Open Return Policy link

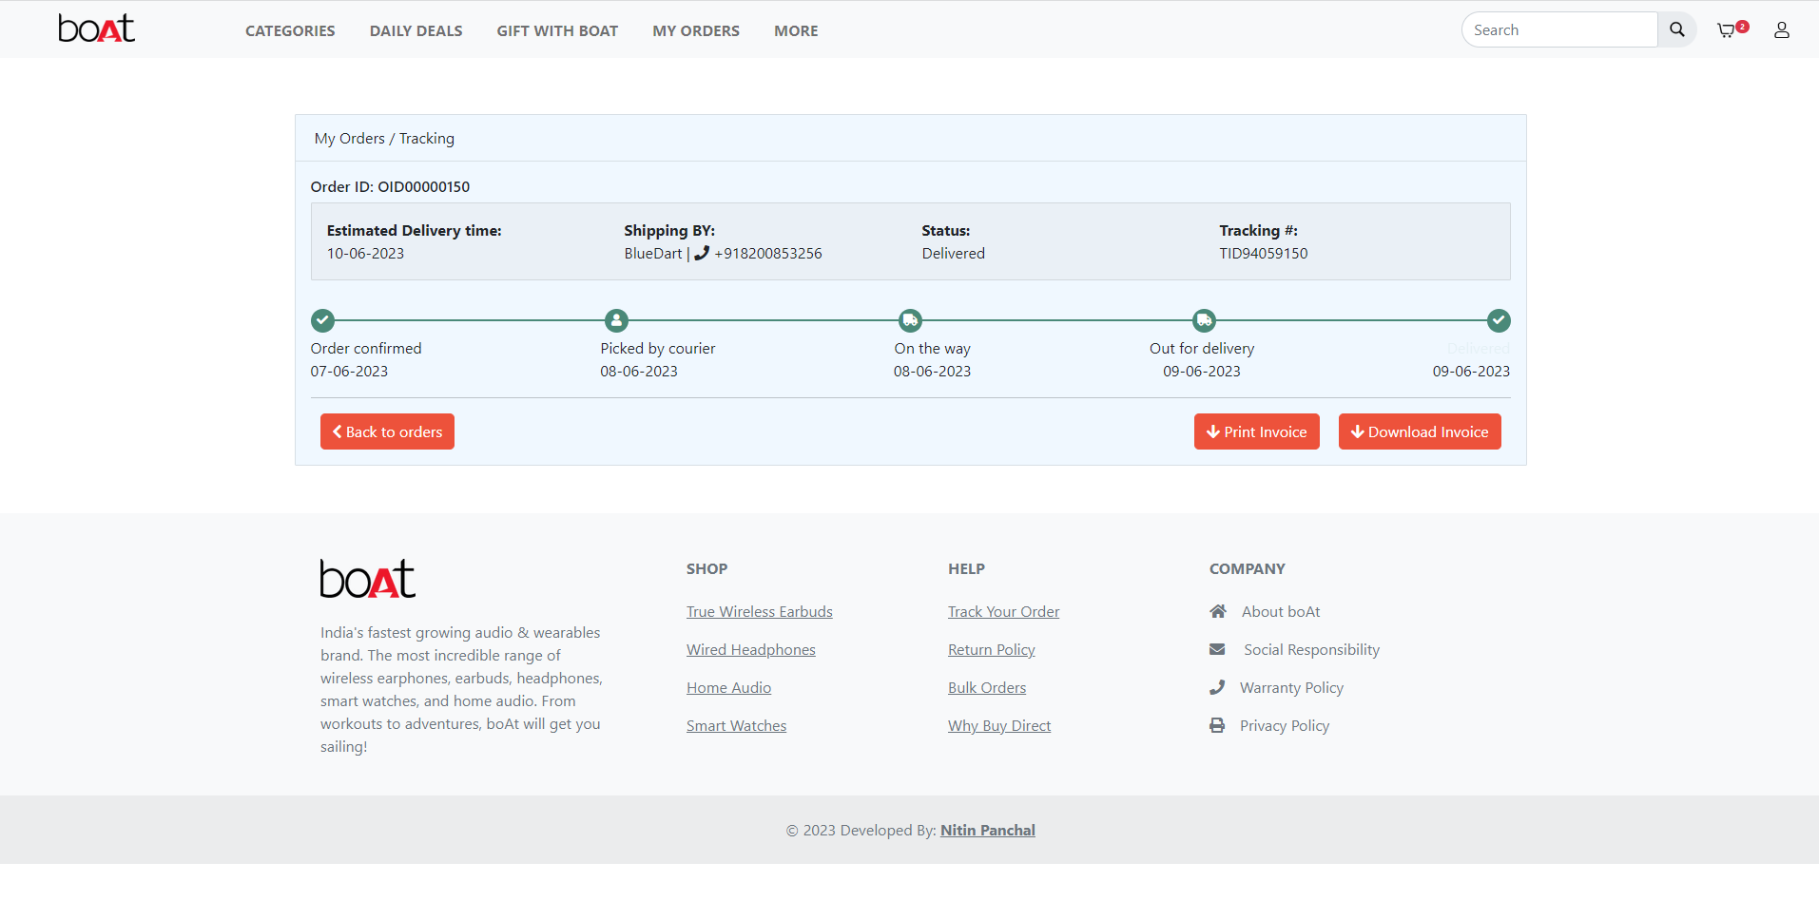[992, 649]
